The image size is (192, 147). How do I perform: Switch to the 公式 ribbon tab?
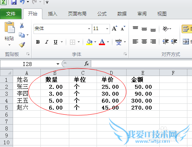coord(102,14)
